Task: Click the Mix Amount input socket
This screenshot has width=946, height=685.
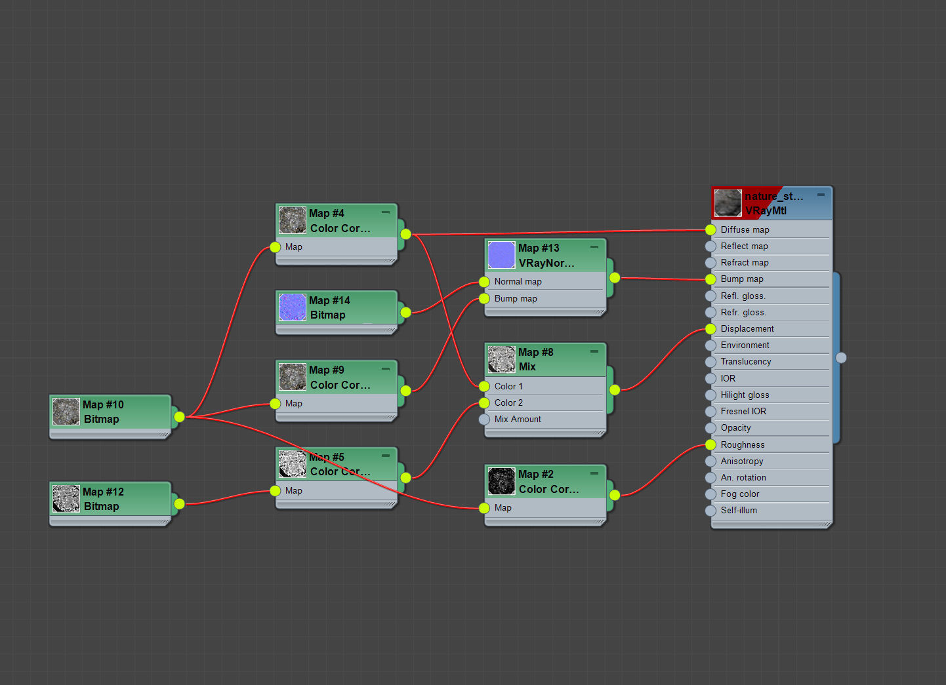Action: (x=484, y=420)
